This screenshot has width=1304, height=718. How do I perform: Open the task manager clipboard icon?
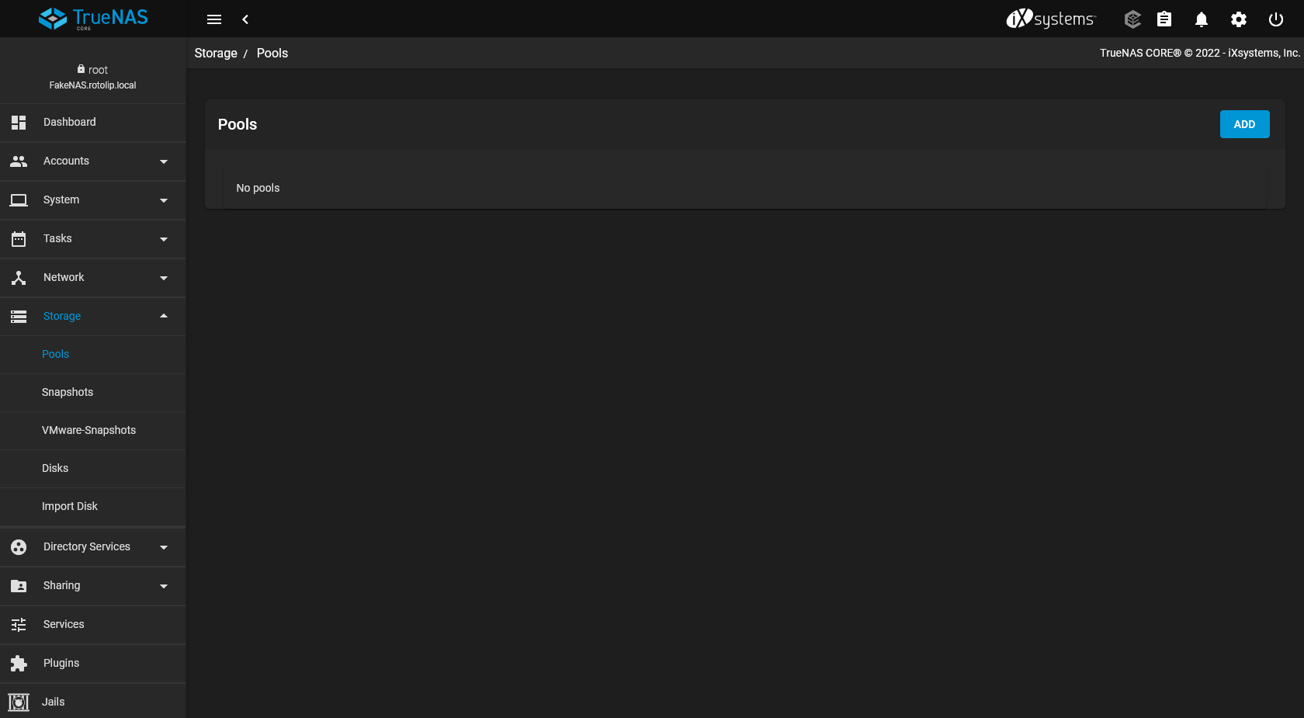coord(1164,19)
